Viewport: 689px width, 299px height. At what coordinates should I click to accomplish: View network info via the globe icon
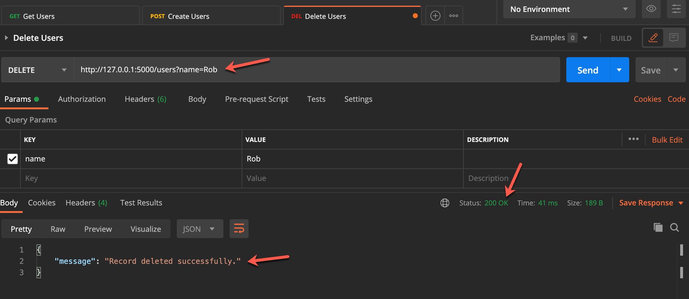click(445, 203)
